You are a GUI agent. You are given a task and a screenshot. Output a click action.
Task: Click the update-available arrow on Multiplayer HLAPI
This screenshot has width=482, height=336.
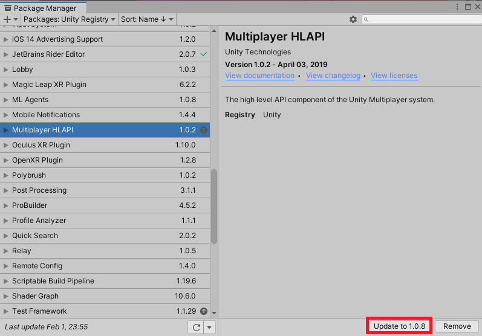click(204, 130)
